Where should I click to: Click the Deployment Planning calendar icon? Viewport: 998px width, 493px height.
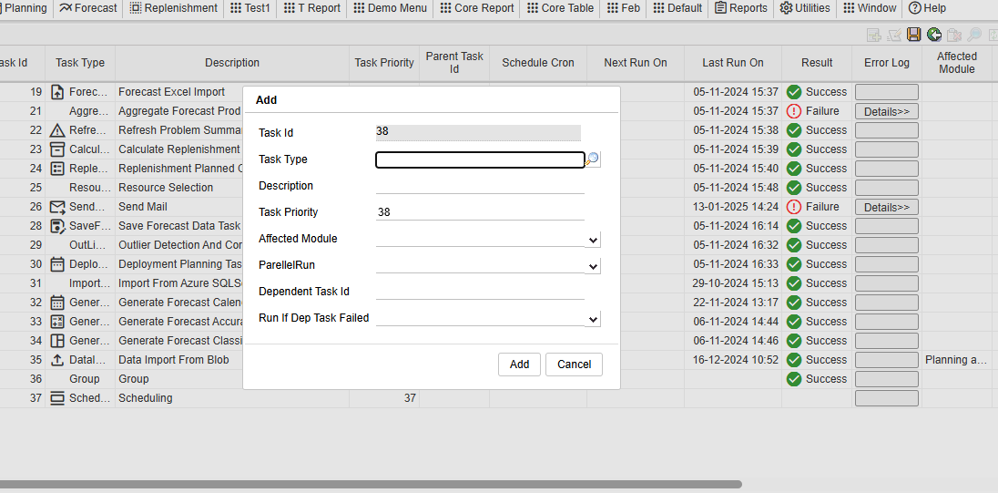tap(58, 264)
